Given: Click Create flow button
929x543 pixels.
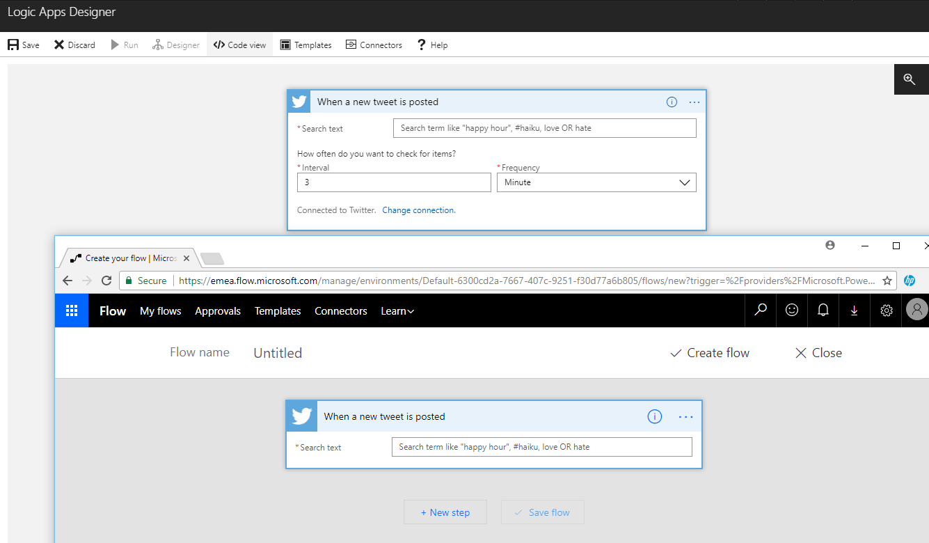Looking at the screenshot, I should pyautogui.click(x=710, y=353).
